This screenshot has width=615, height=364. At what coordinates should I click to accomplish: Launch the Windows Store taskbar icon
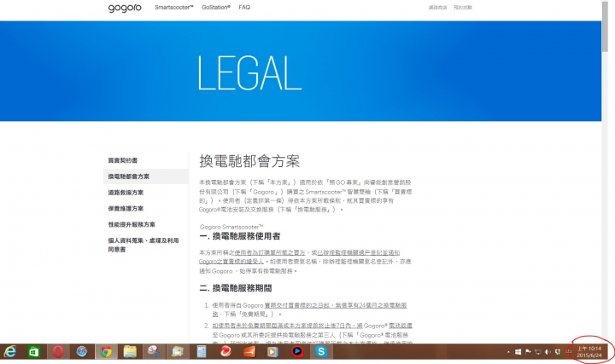[33, 351]
